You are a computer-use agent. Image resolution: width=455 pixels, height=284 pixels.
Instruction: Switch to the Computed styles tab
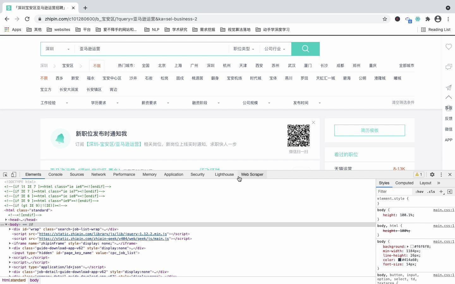click(404, 183)
